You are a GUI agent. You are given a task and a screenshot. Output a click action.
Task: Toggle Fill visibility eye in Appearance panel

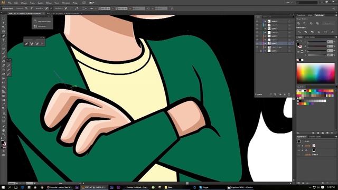point(298,150)
